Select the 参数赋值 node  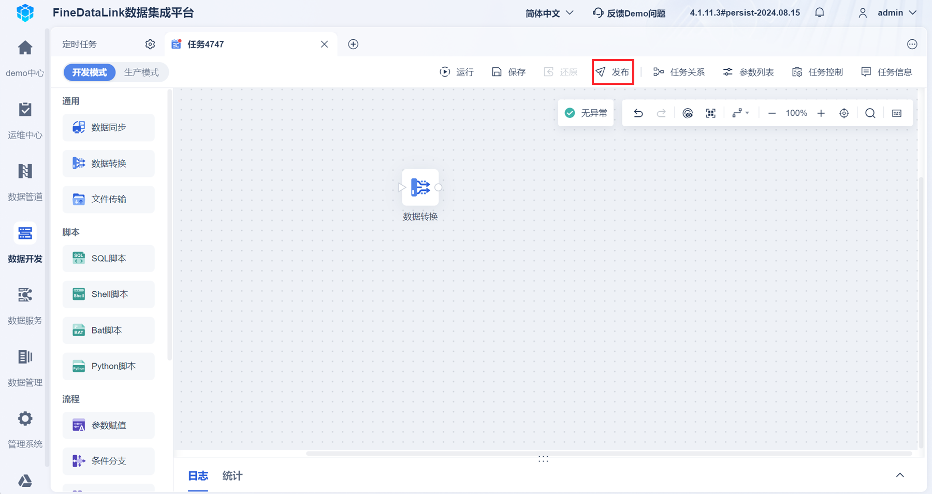pyautogui.click(x=109, y=425)
